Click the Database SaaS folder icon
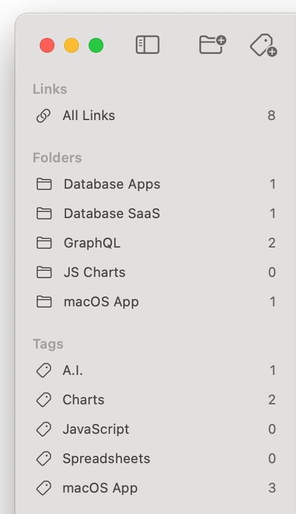The image size is (296, 514). click(44, 214)
